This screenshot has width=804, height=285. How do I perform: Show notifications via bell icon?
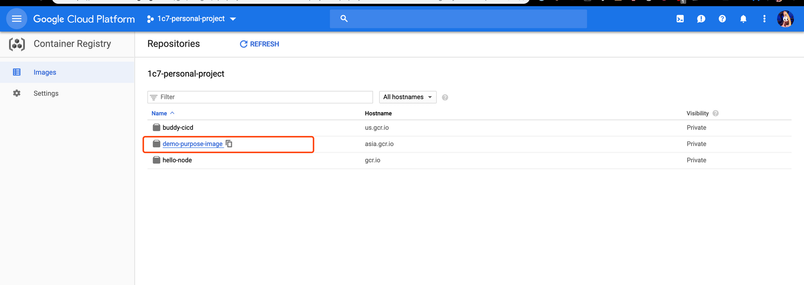(x=743, y=19)
